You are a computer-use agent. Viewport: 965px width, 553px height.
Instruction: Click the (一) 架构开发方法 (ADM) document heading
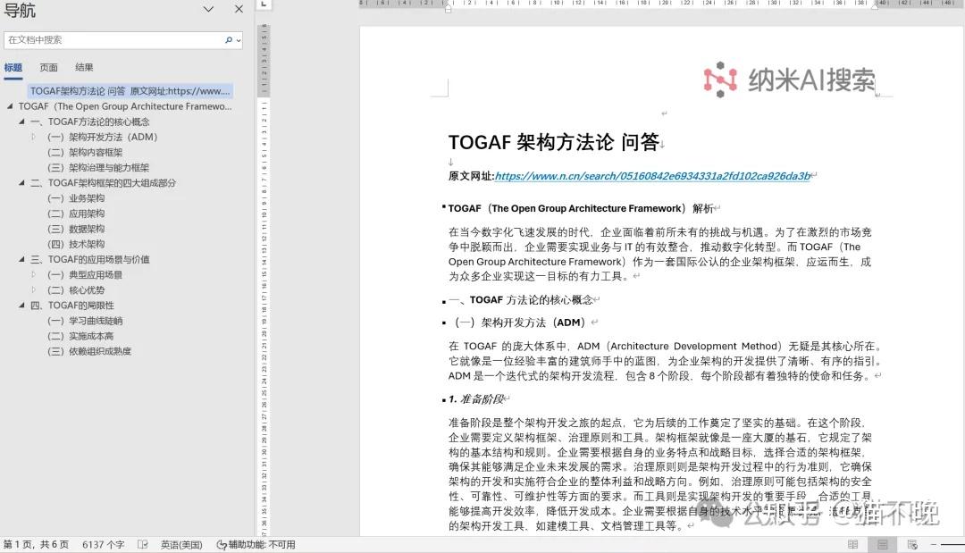(521, 323)
